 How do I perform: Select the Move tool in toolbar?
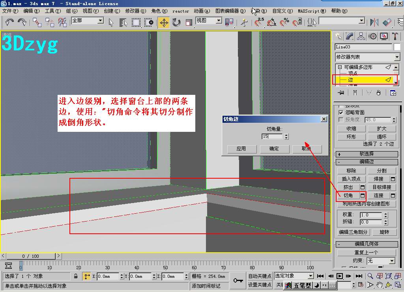(164, 22)
